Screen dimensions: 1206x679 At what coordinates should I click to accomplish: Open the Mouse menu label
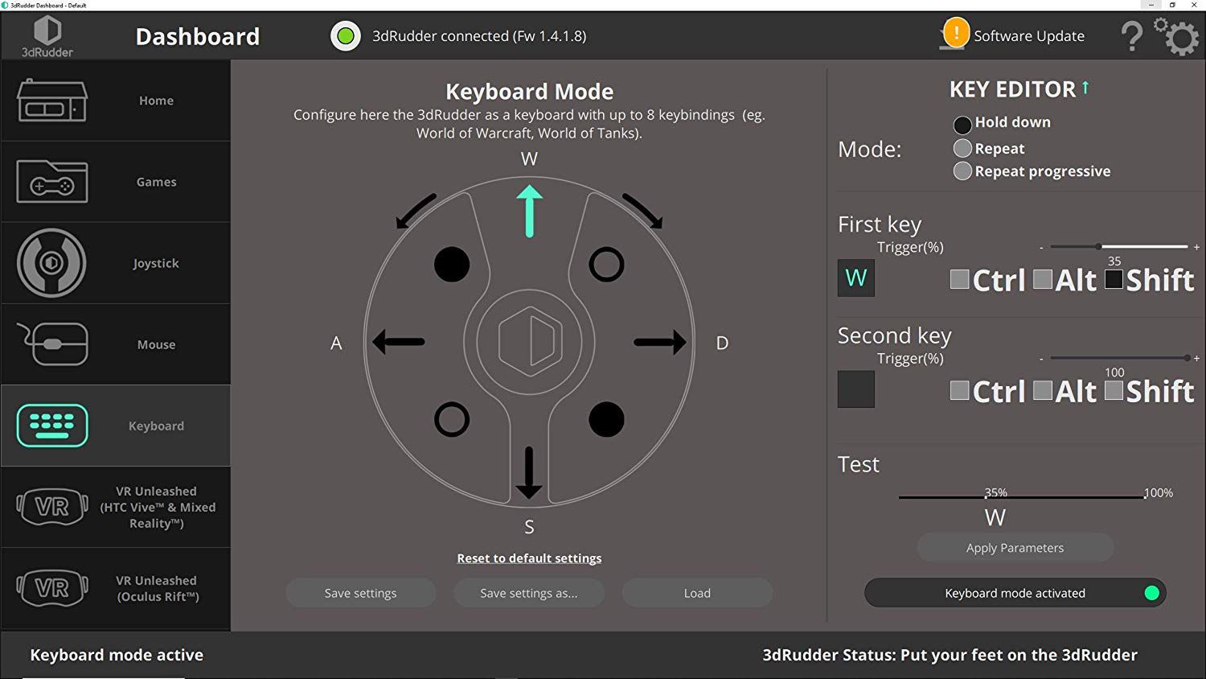pos(156,344)
